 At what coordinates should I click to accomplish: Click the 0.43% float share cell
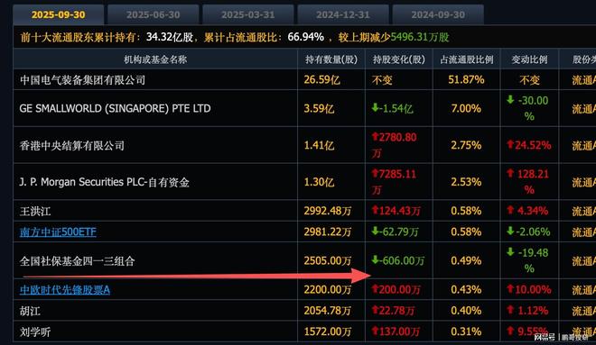466,290
